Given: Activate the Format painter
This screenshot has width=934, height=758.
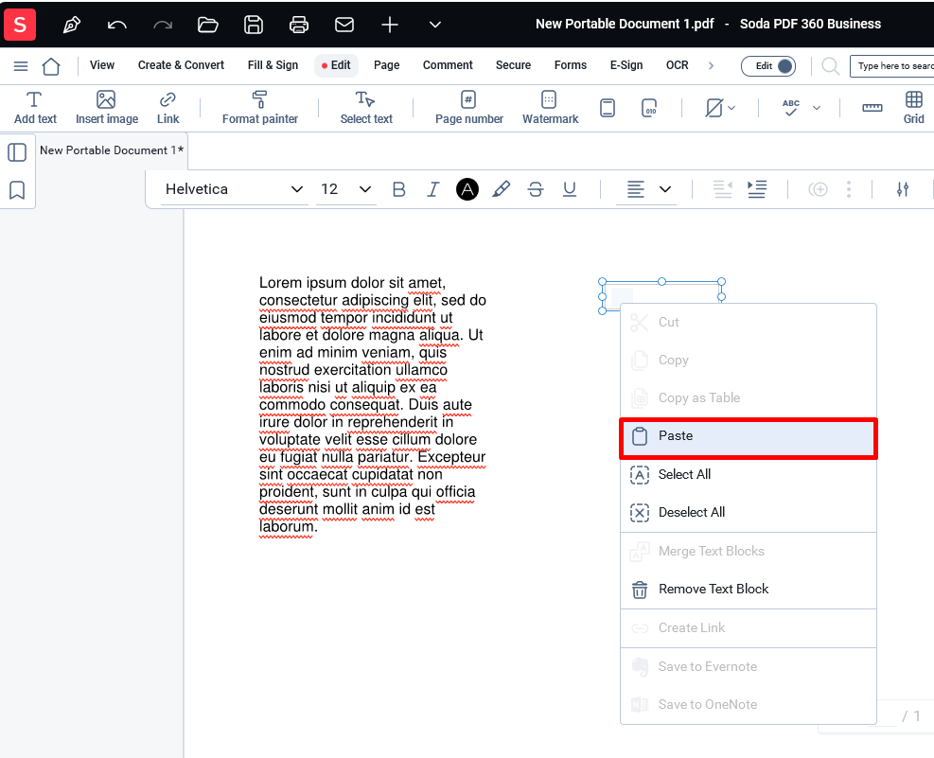Looking at the screenshot, I should (260, 109).
